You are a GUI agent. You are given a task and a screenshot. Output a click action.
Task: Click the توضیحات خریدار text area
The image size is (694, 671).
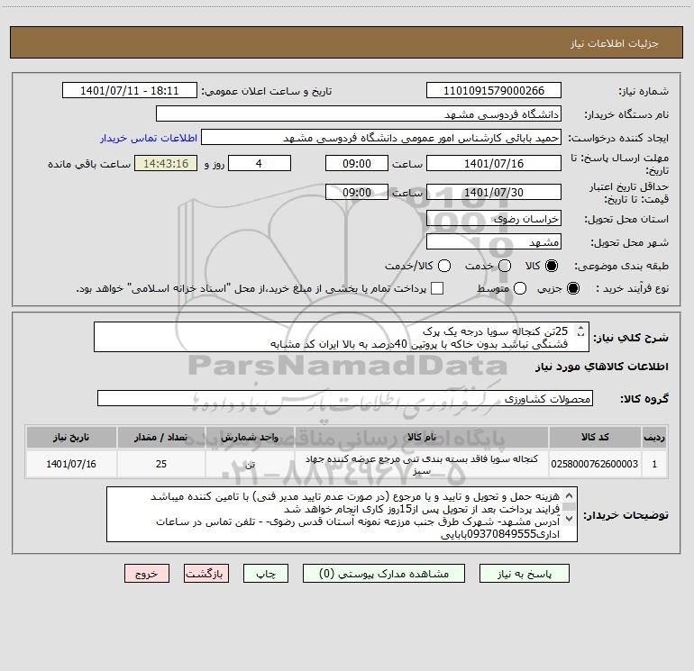click(x=342, y=514)
